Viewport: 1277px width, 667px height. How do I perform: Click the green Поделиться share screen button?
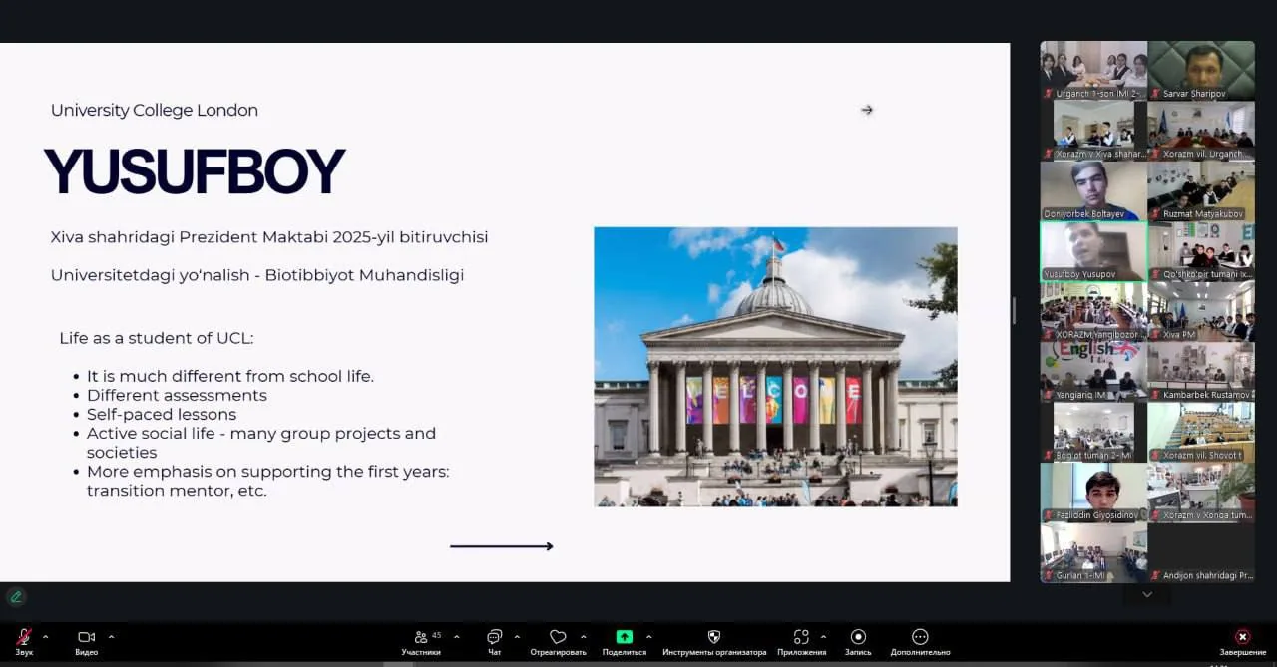(x=624, y=641)
